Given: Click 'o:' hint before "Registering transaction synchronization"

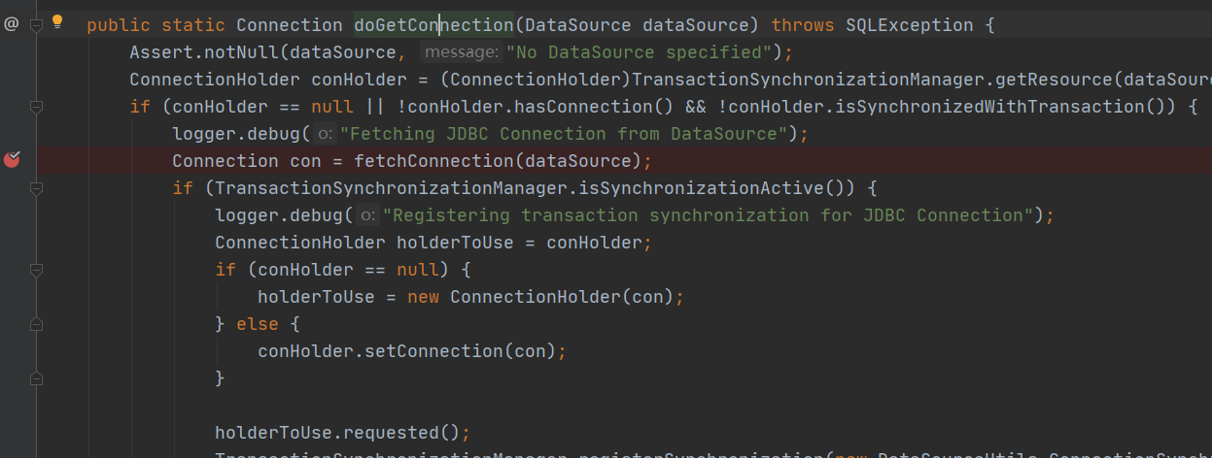Looking at the screenshot, I should tap(367, 215).
